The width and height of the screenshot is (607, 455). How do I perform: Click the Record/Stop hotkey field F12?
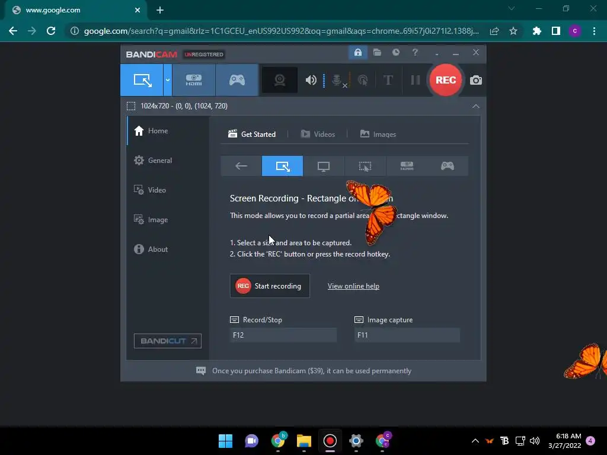(283, 335)
